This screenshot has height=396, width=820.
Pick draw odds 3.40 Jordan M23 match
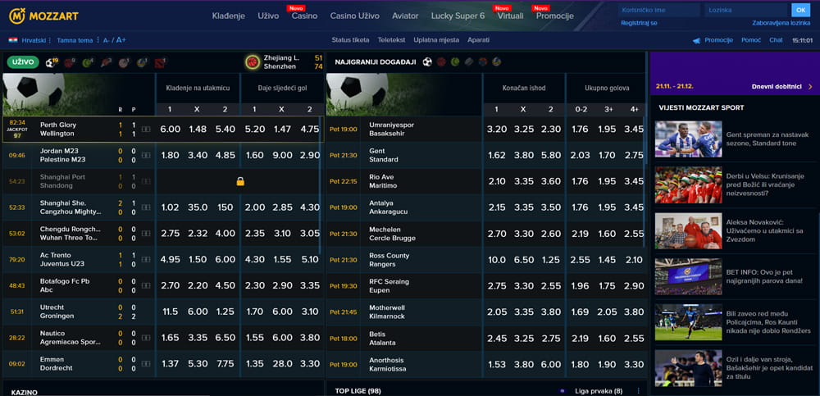point(198,155)
